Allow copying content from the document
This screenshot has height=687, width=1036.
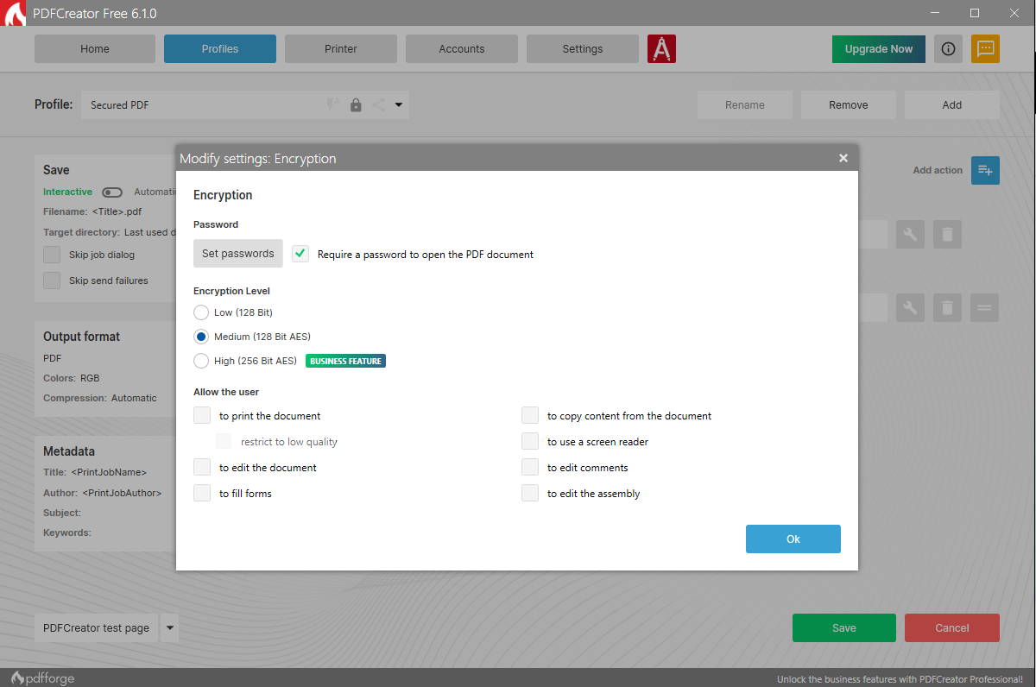[530, 416]
